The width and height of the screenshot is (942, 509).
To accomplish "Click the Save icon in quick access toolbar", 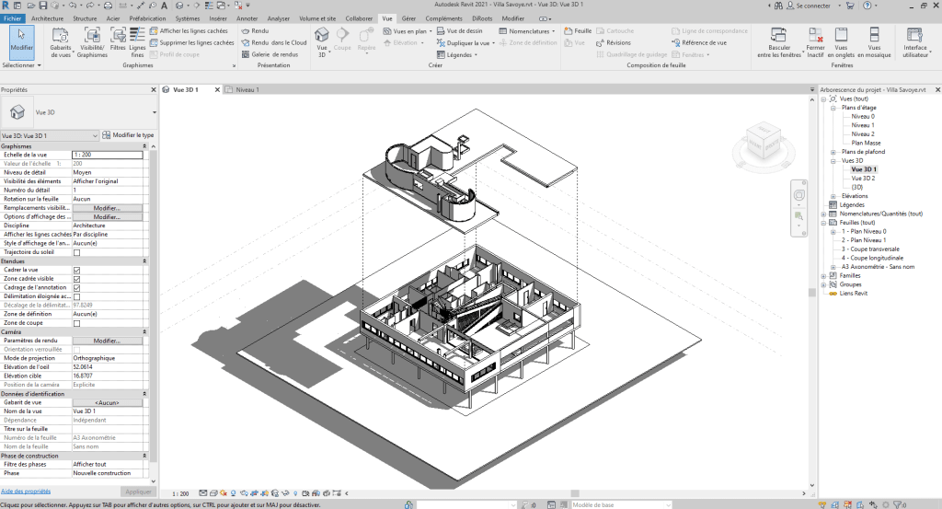I will click(x=43, y=6).
